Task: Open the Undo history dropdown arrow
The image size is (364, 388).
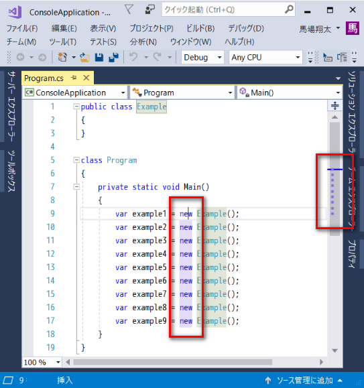Action: click(146, 58)
